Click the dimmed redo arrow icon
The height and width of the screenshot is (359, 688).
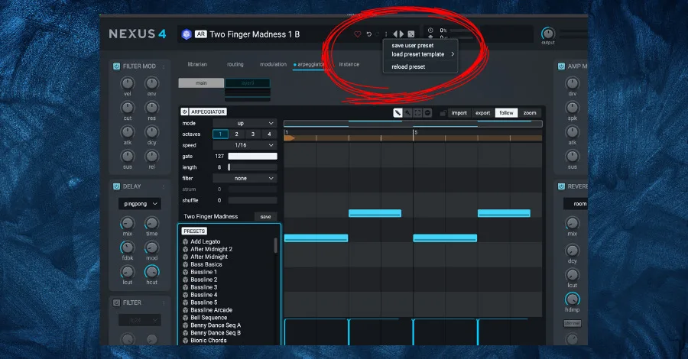[x=378, y=34]
